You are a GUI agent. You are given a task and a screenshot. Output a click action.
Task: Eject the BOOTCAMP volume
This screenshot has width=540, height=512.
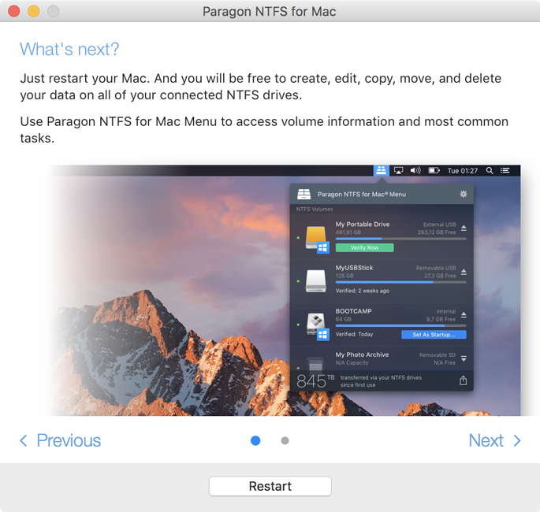464,315
